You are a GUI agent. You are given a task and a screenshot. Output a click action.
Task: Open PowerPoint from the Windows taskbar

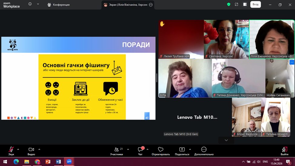coord(48,162)
